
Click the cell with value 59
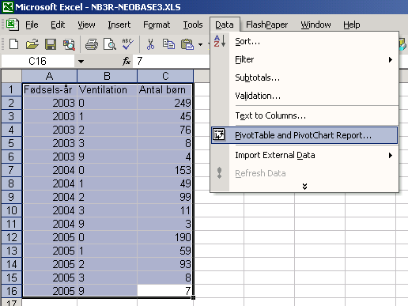pyautogui.click(x=165, y=251)
